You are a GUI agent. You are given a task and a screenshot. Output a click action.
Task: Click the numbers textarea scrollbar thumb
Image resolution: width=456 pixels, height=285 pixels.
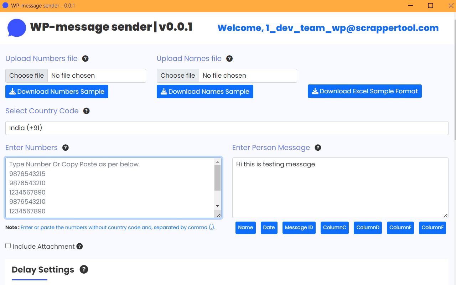(217, 178)
